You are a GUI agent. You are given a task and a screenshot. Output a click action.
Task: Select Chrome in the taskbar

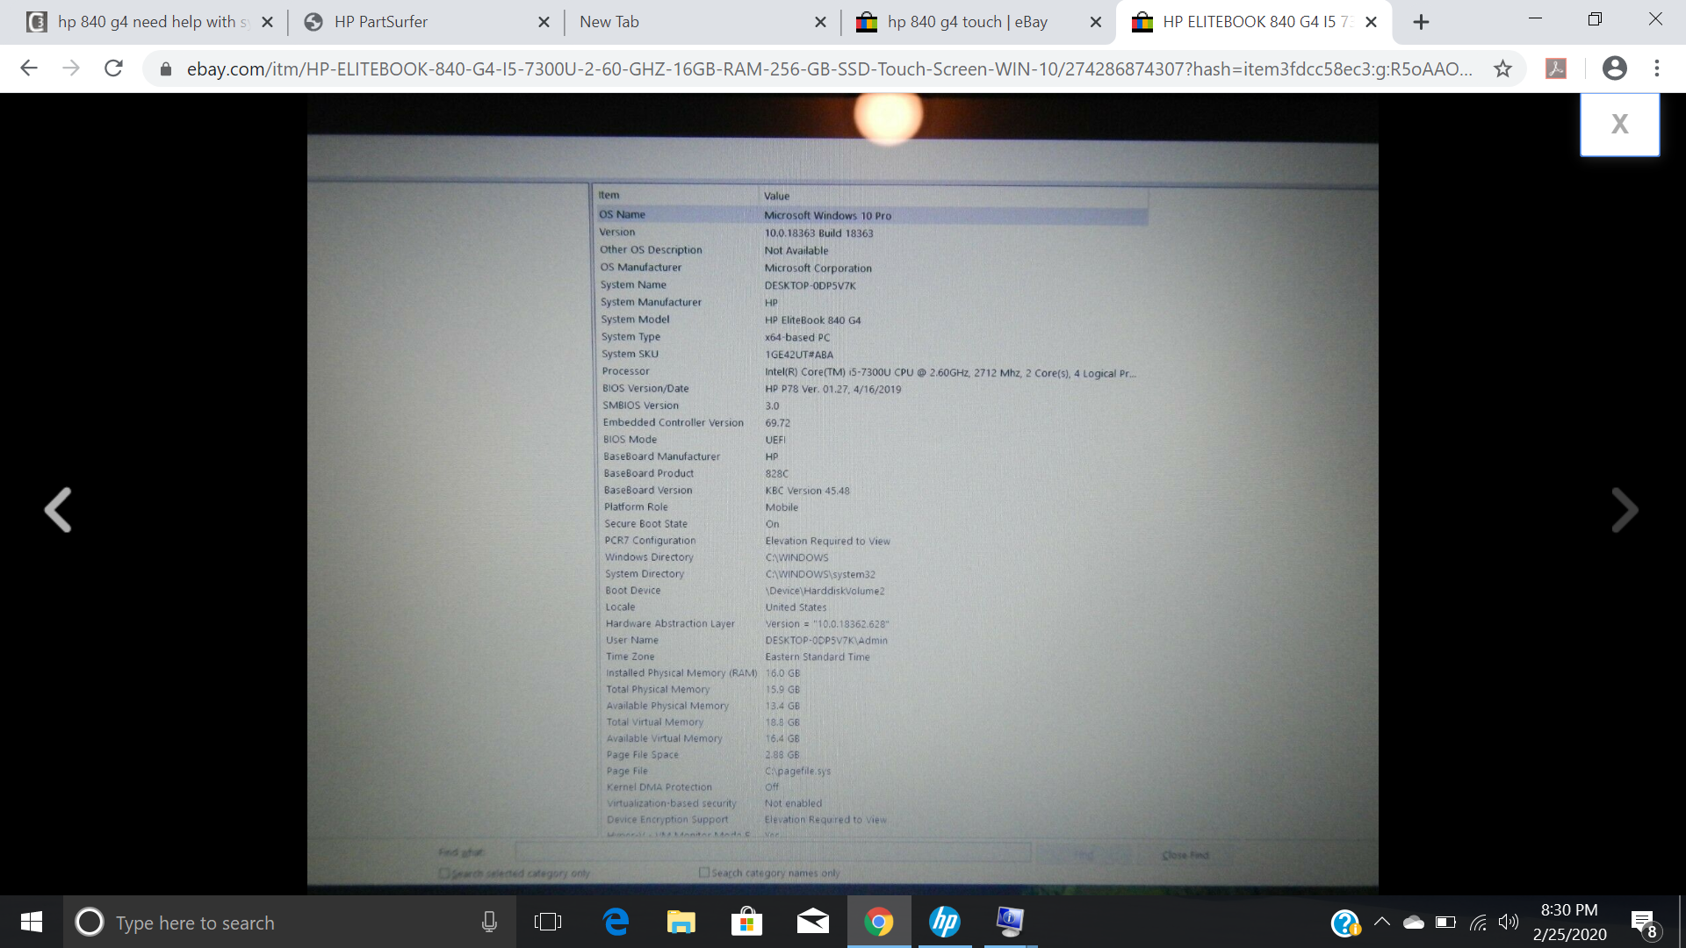pyautogui.click(x=879, y=922)
